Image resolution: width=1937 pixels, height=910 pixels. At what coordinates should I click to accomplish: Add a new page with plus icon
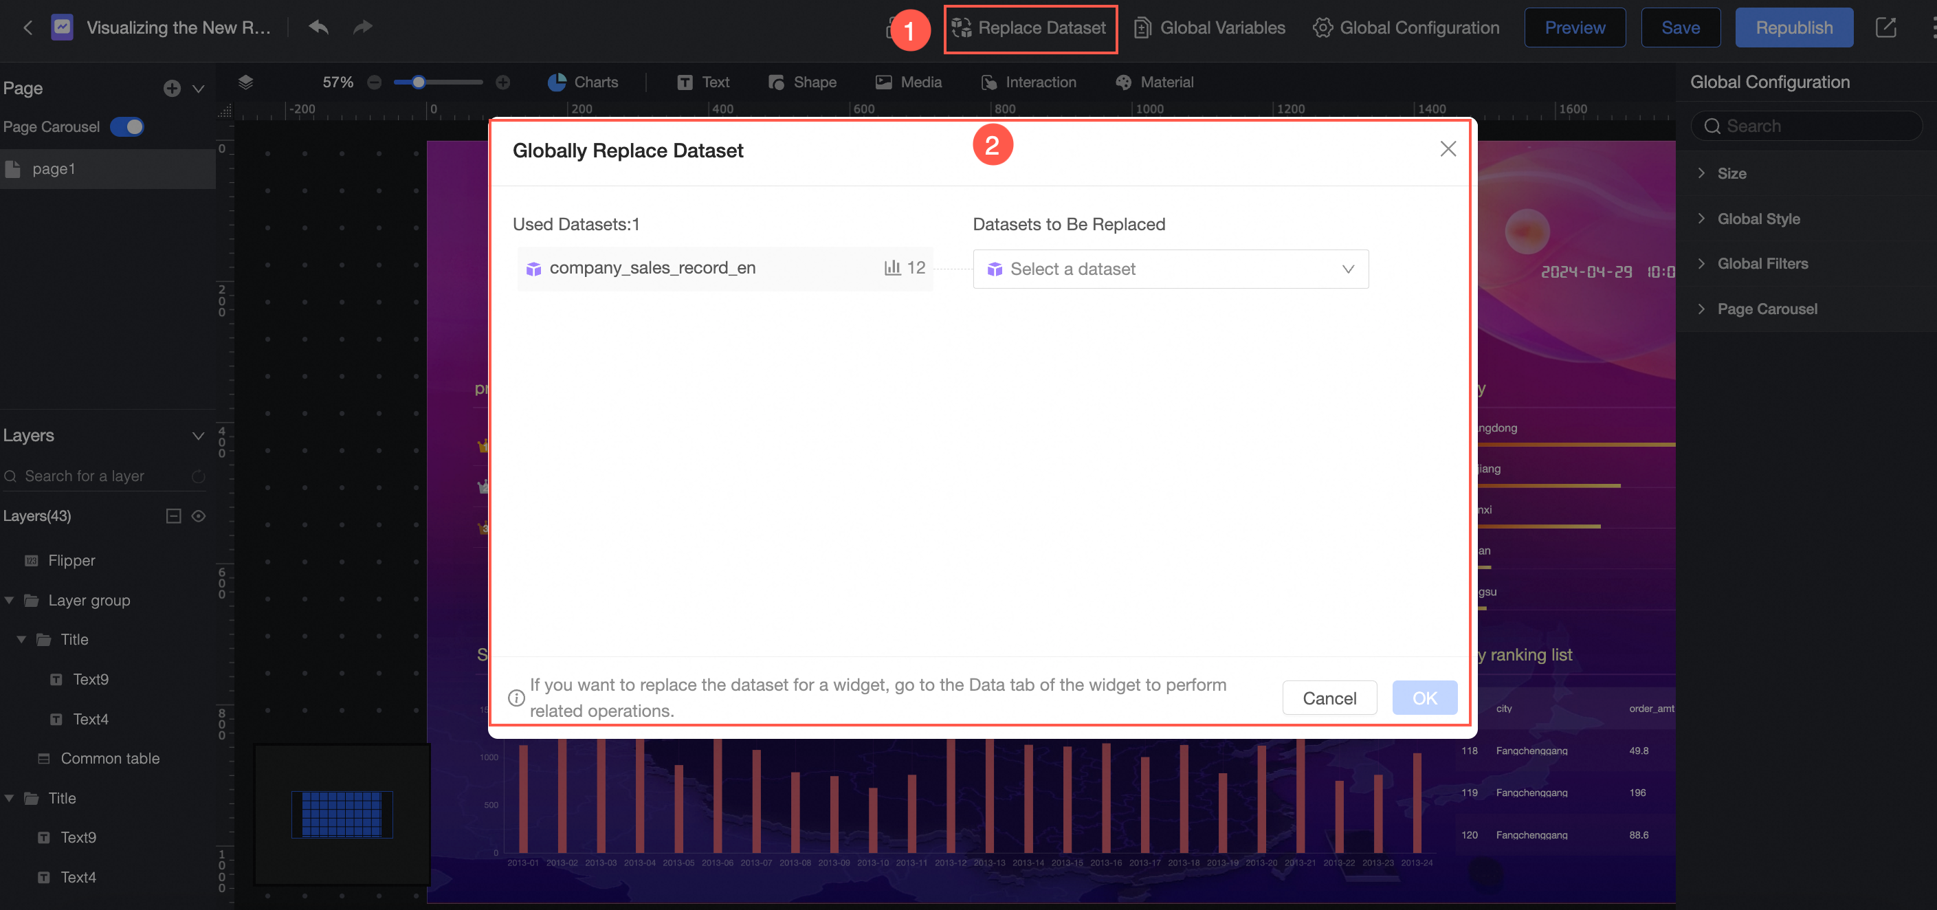pos(171,89)
